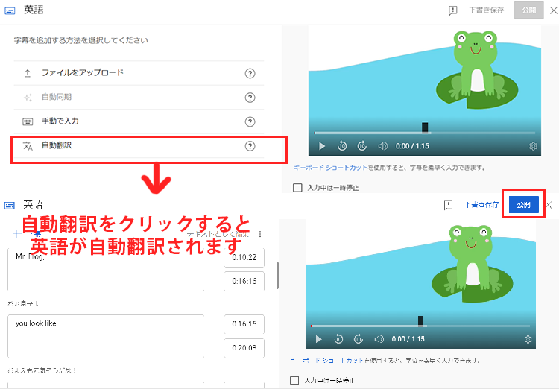Toggle 入力中は一時停止 checkbox on method-selection screen

[x=297, y=188]
